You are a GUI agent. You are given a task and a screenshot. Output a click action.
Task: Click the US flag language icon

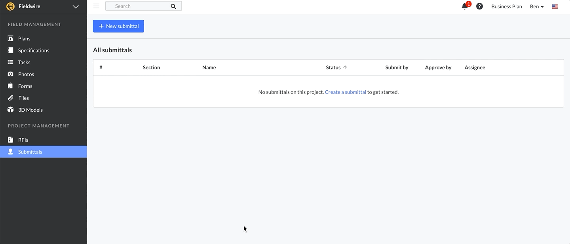pyautogui.click(x=555, y=6)
